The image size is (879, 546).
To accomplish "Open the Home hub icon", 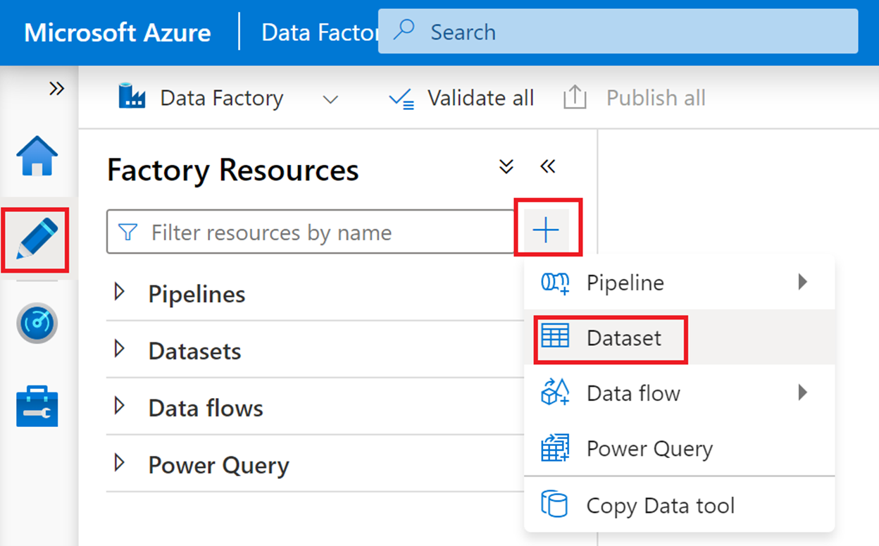I will [x=37, y=156].
